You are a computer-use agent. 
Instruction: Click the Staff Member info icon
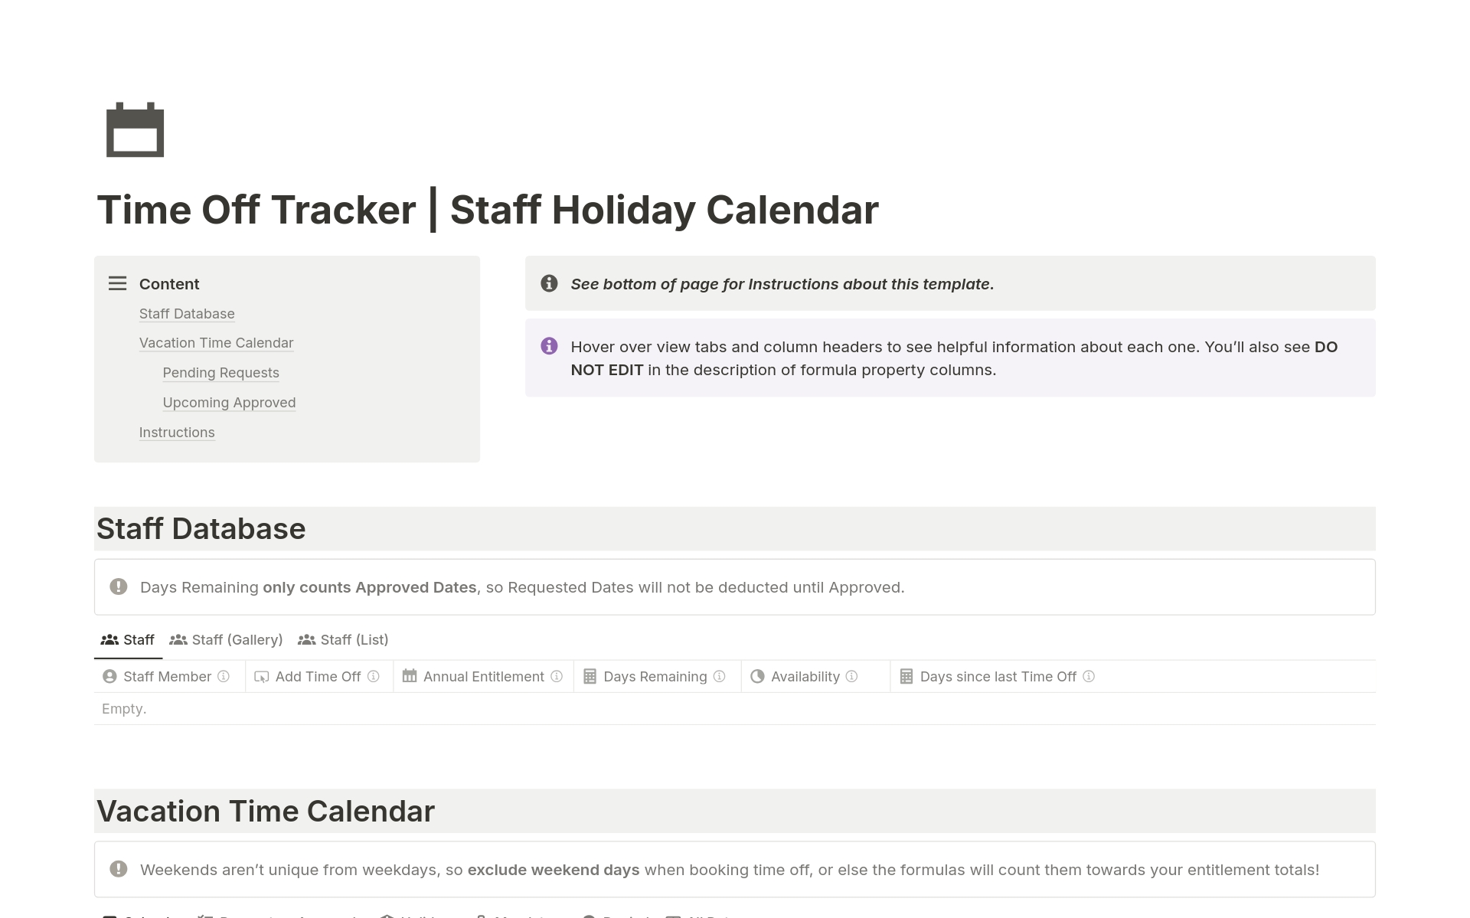221,676
